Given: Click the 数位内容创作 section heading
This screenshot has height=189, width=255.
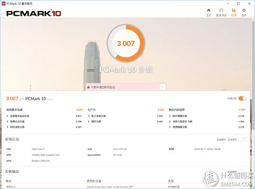Looking at the screenshot, I should pyautogui.click(x=177, y=110).
